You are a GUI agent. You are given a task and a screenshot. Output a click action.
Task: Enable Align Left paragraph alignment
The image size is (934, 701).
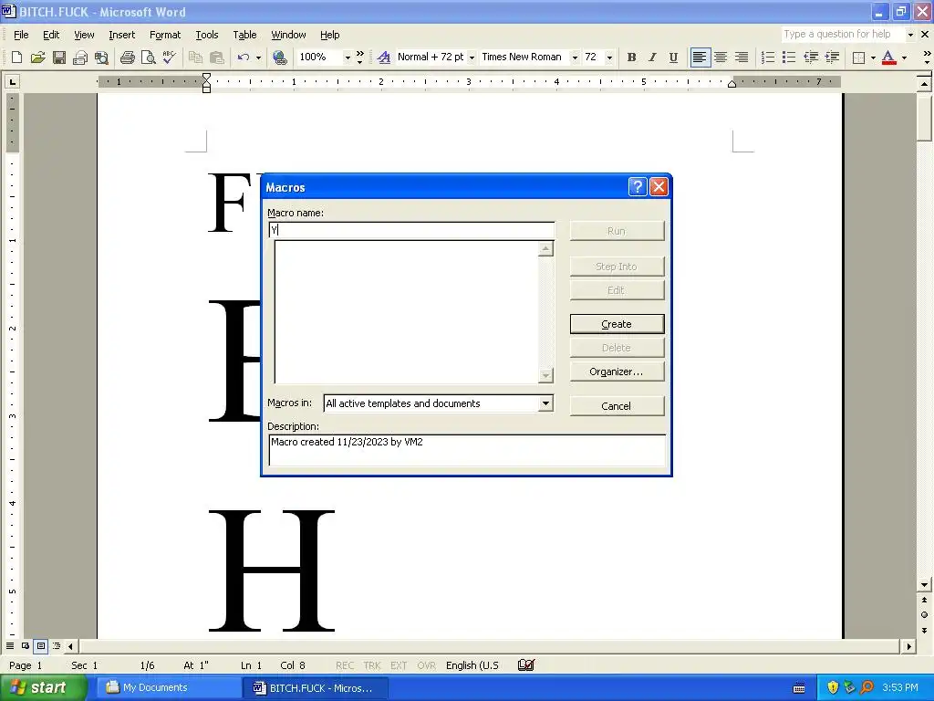700,58
